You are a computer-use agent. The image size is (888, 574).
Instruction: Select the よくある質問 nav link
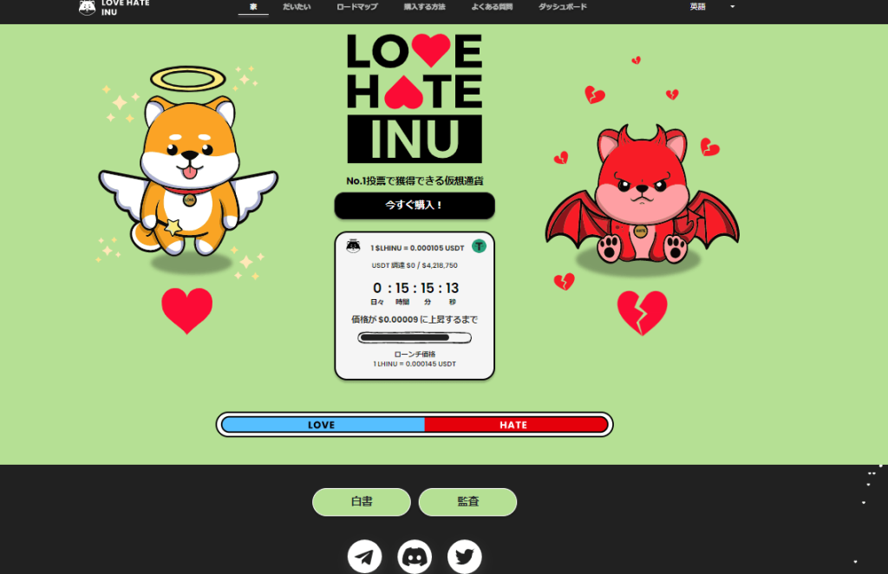coord(492,7)
